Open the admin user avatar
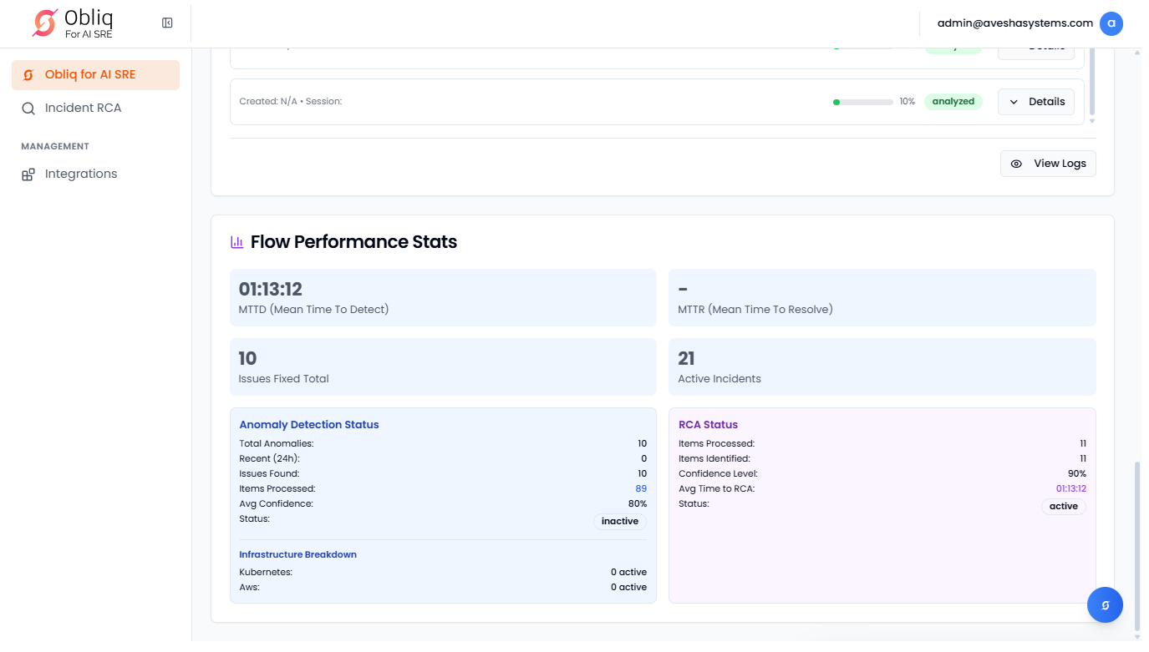This screenshot has width=1149, height=652. [1111, 23]
